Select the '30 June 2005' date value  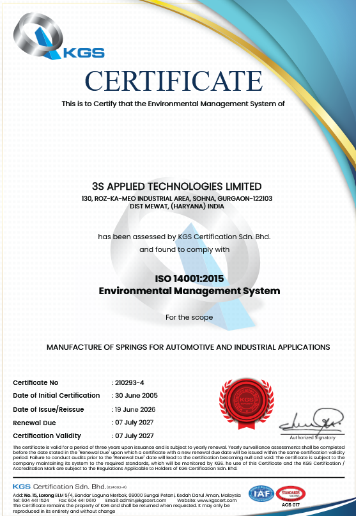click(x=136, y=396)
